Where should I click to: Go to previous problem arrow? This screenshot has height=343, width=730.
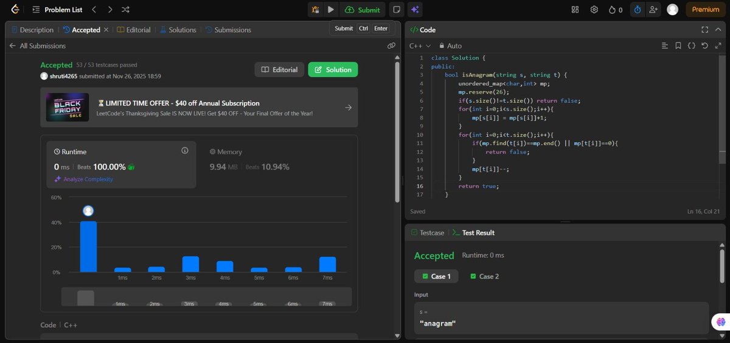94,10
